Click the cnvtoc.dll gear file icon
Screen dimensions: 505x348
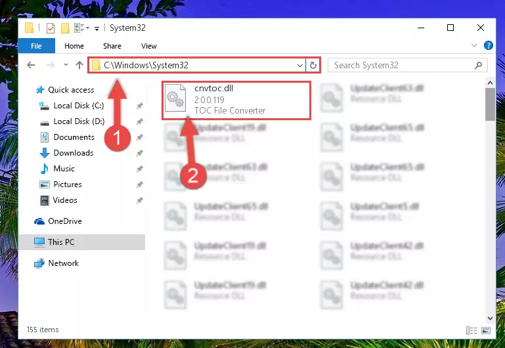click(x=175, y=98)
